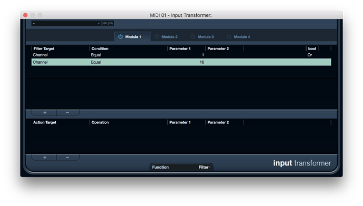Screen dimensions: 363x206
Task: Enable Module 3 via its power icon
Action: [193, 36]
